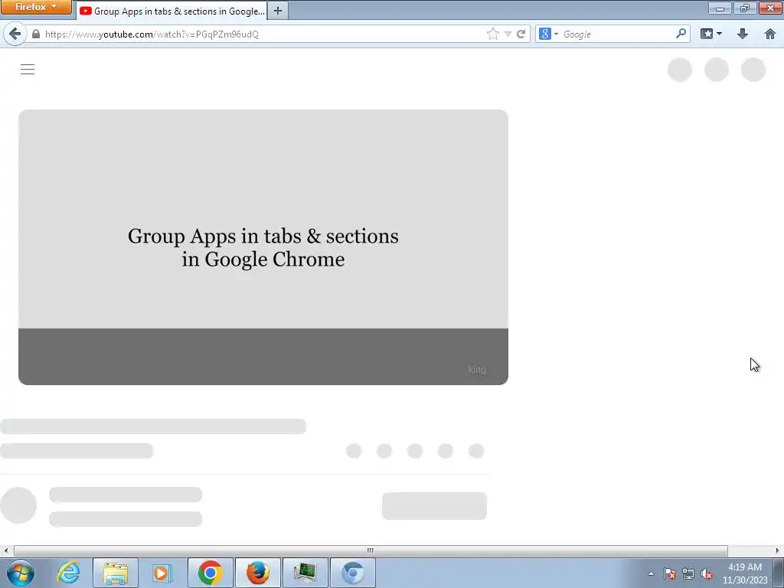The width and height of the screenshot is (784, 588).
Task: Go to the Firefox home page
Action: click(x=770, y=34)
